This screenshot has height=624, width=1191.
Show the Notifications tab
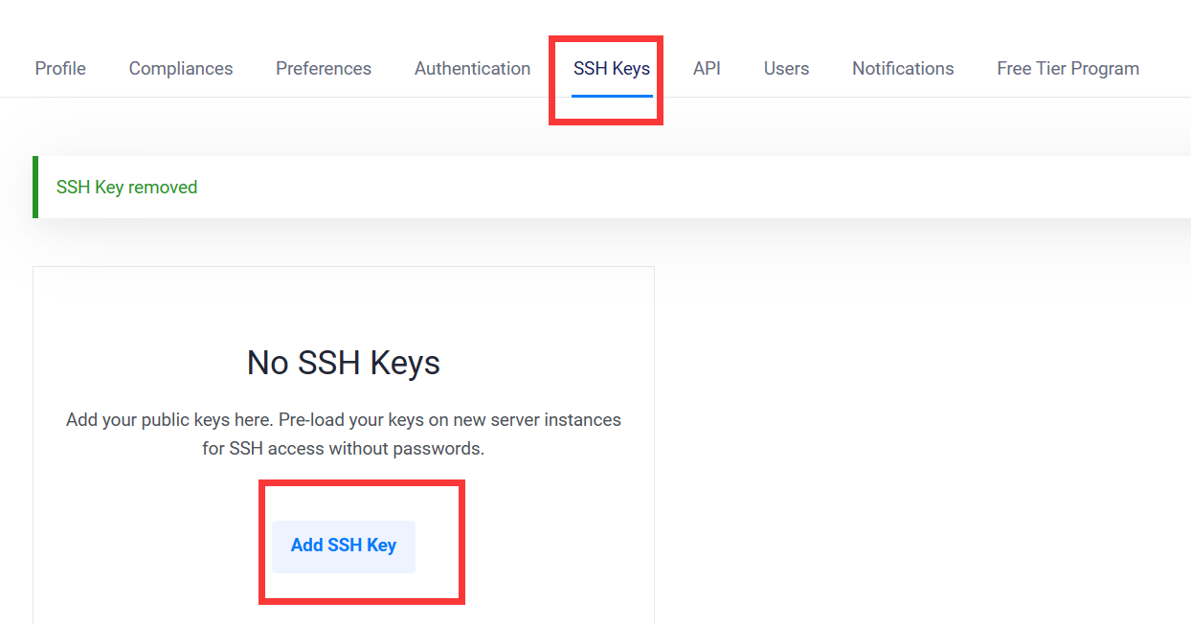click(x=903, y=69)
